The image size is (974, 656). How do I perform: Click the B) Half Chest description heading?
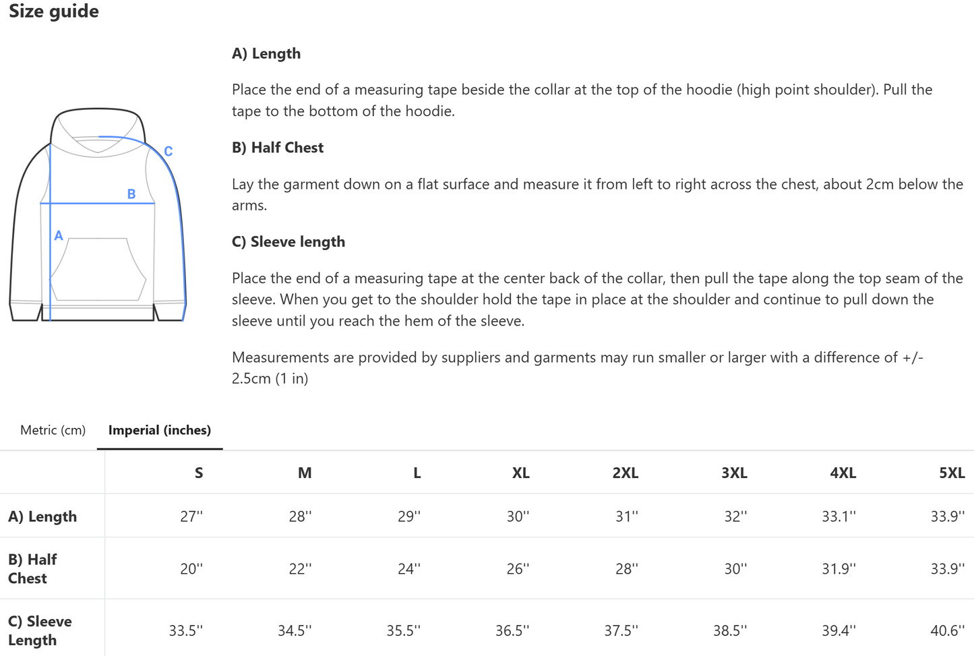(x=278, y=148)
